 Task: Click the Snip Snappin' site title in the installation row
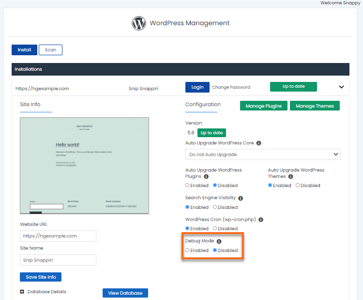click(x=144, y=89)
